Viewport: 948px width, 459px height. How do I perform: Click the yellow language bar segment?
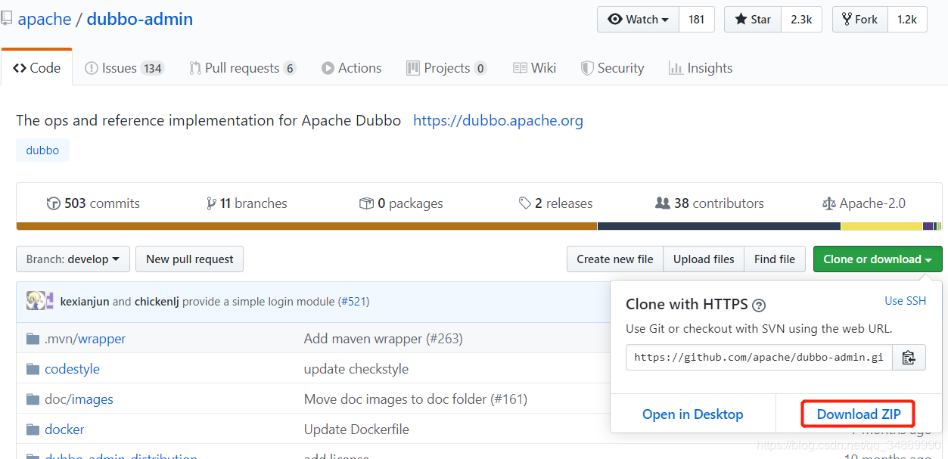881,226
